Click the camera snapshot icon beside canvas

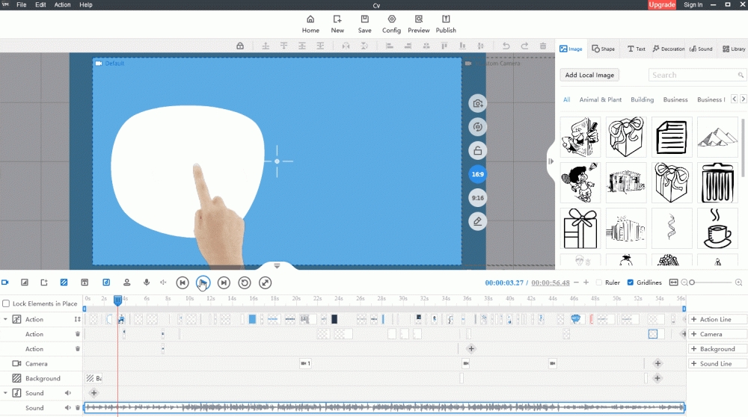pos(476,104)
